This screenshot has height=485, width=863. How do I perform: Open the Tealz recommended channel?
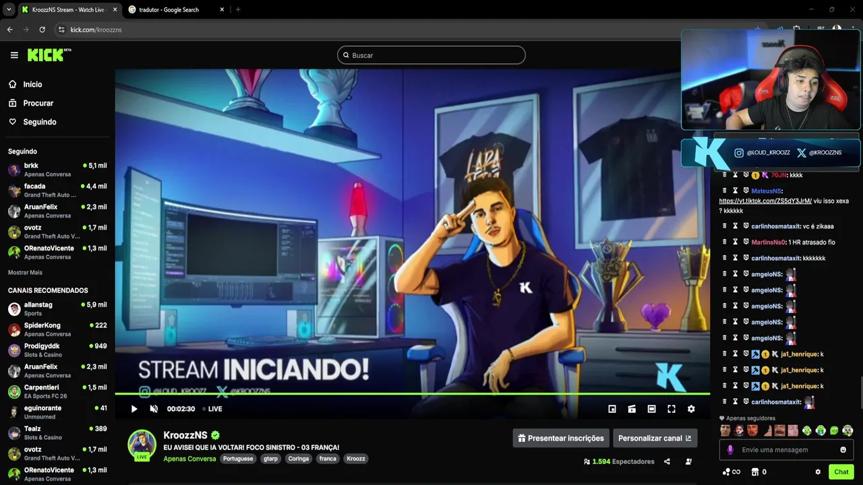click(x=57, y=433)
